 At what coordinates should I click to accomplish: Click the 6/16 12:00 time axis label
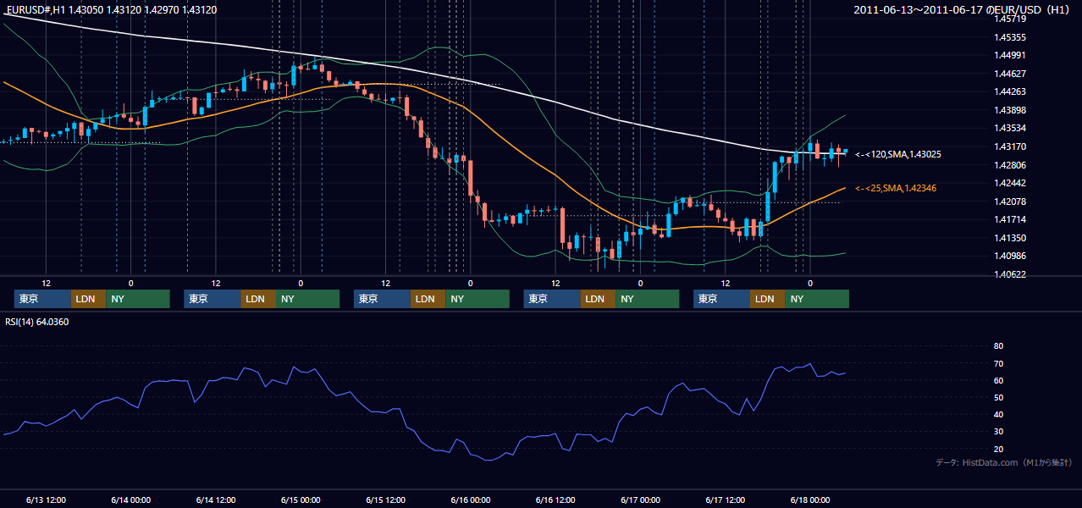click(555, 500)
